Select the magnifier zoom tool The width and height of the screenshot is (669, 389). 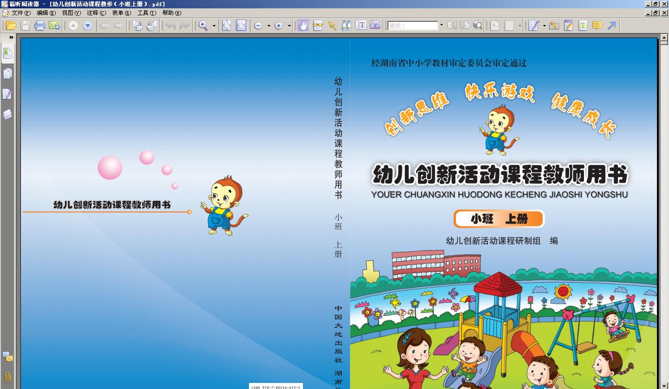[203, 26]
